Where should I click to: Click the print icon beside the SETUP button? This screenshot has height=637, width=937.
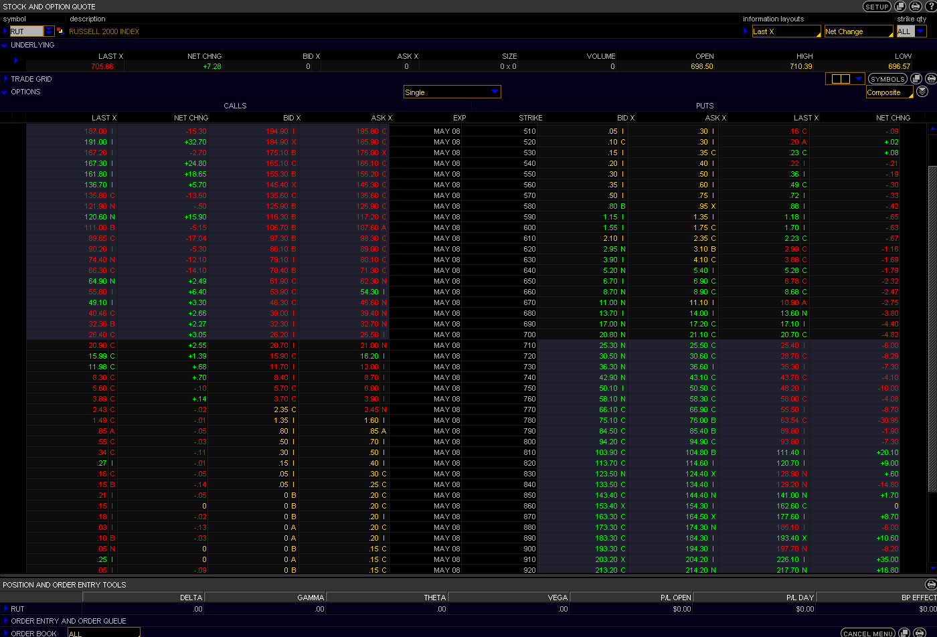(916, 7)
